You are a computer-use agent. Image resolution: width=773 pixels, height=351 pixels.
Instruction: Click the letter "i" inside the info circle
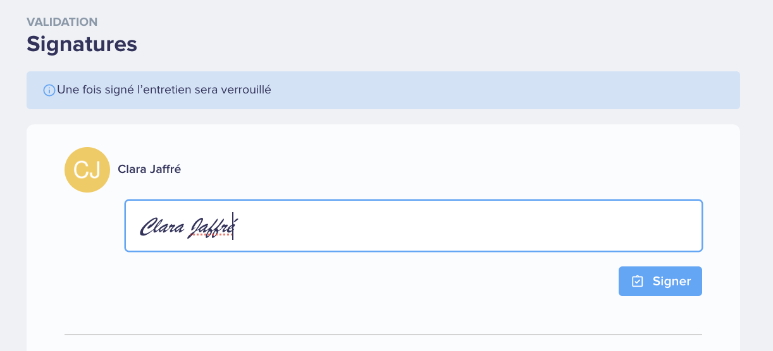[x=49, y=90]
